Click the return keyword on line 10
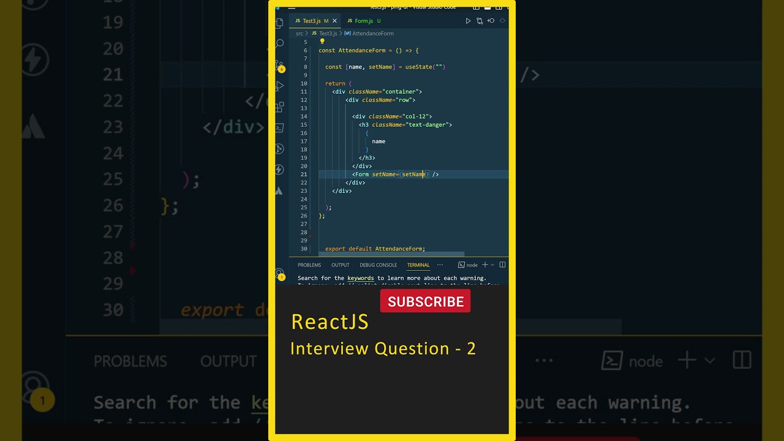Screen dimensions: 784x441 (x=335, y=83)
